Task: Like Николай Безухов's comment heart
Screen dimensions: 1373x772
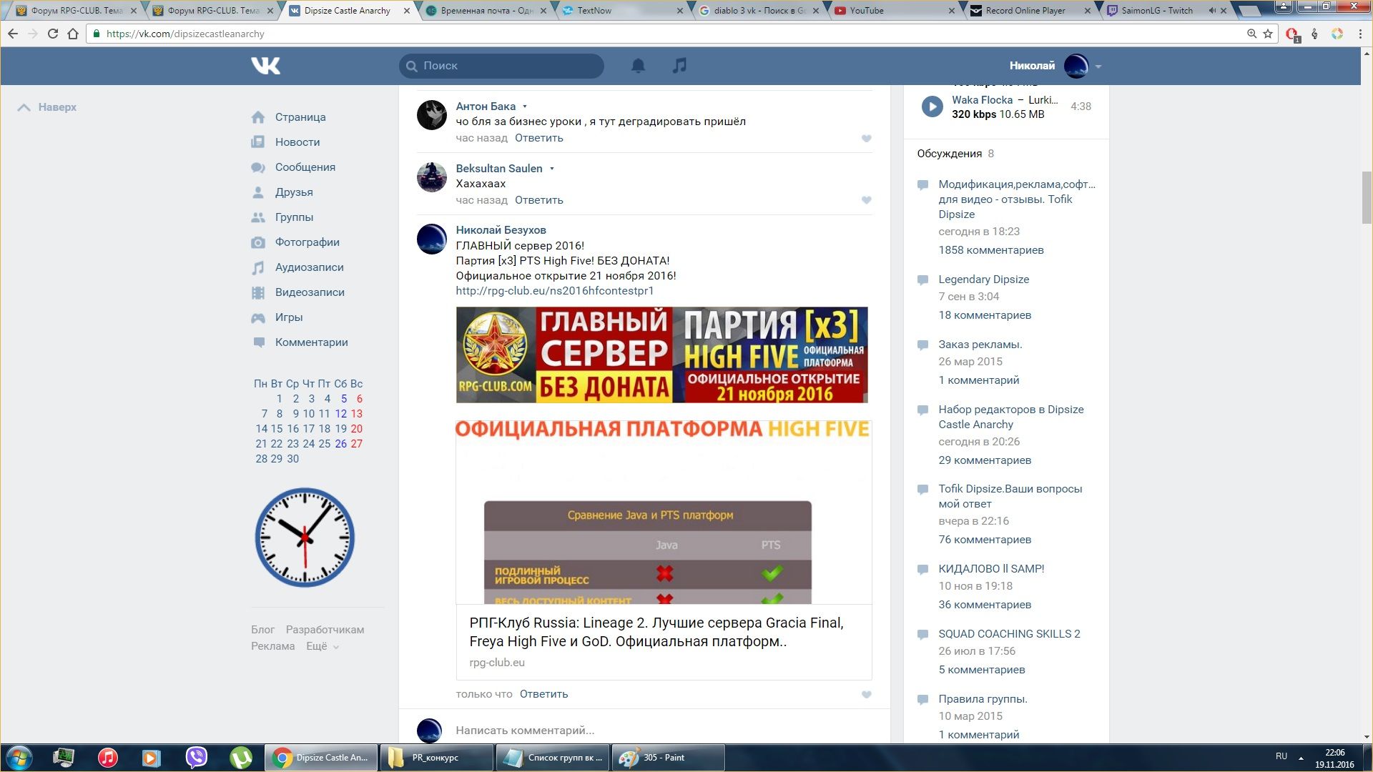Action: click(x=866, y=695)
